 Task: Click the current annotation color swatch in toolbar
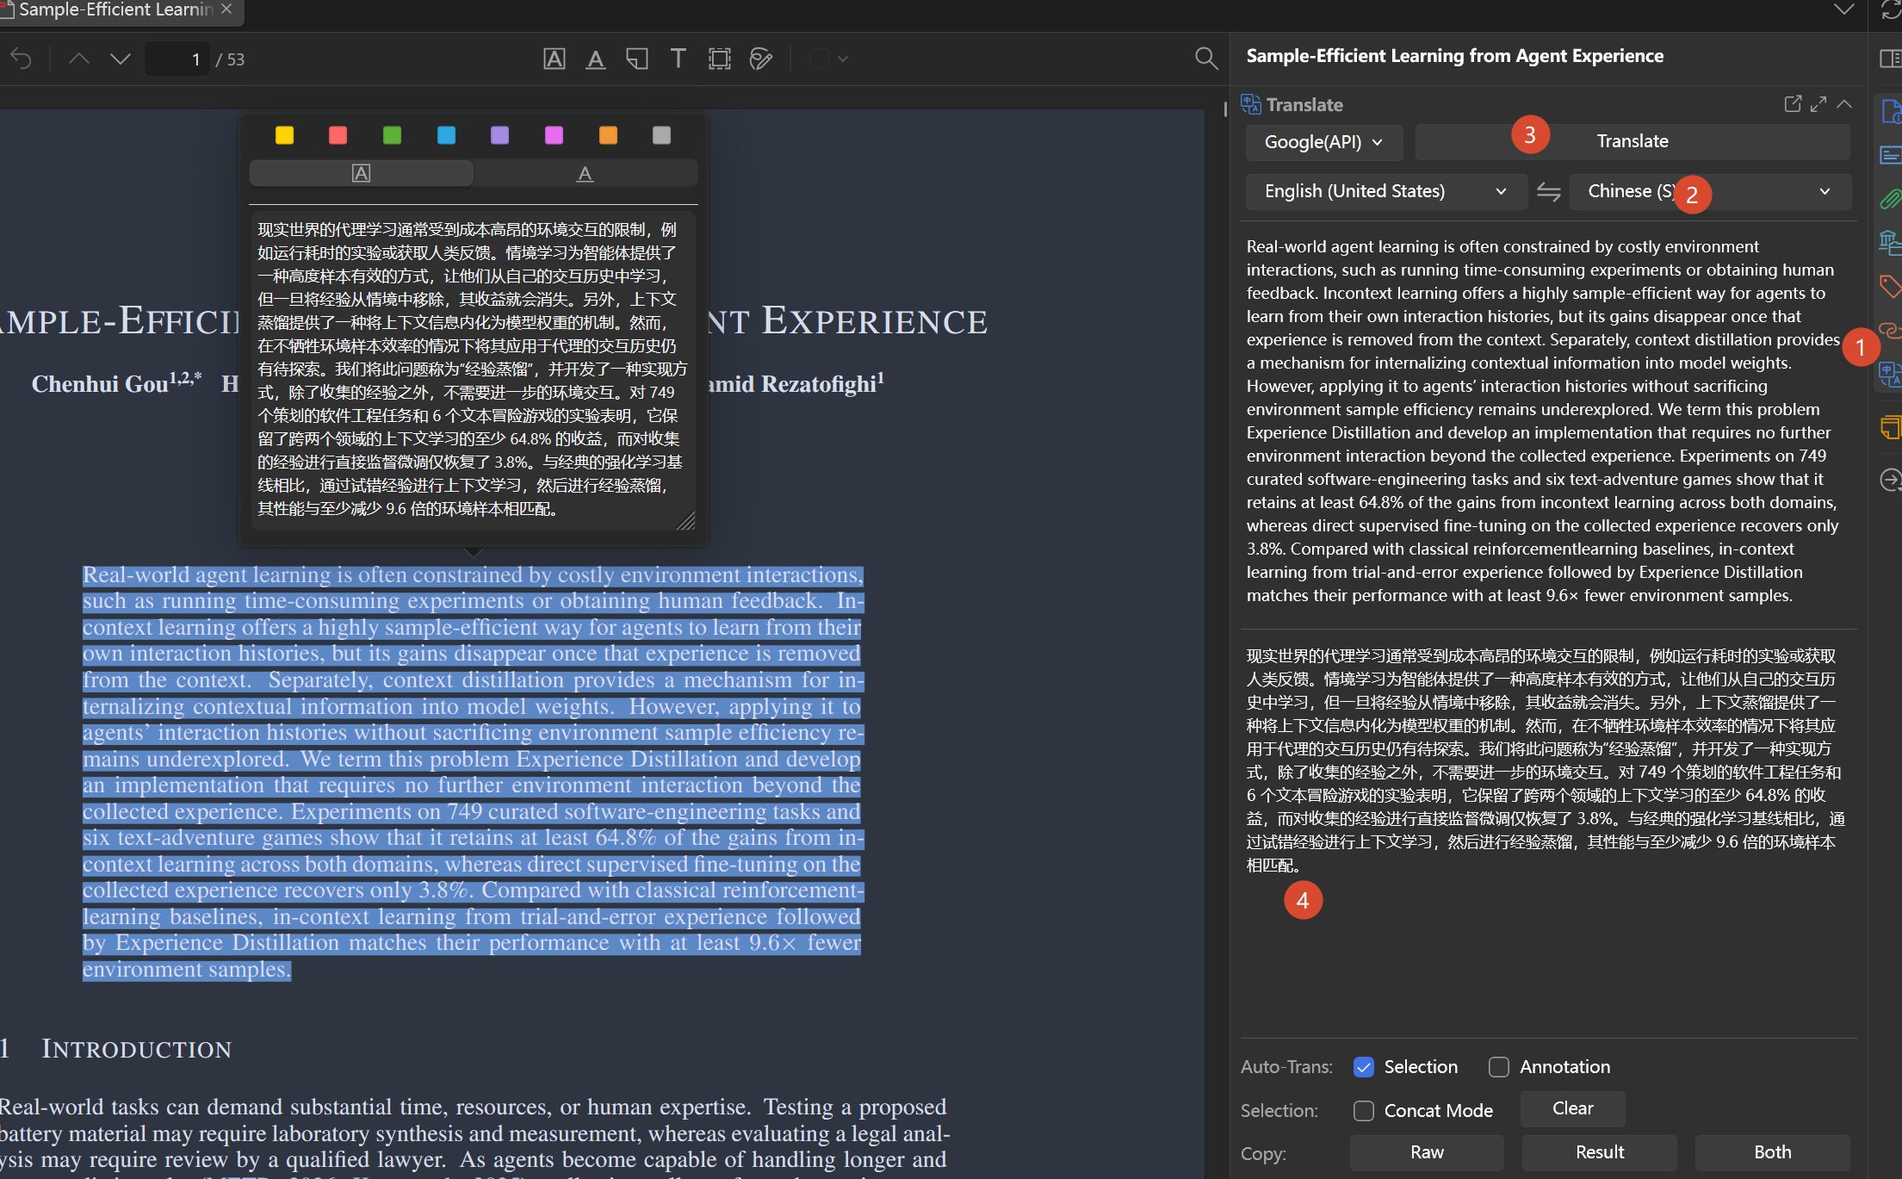820,59
